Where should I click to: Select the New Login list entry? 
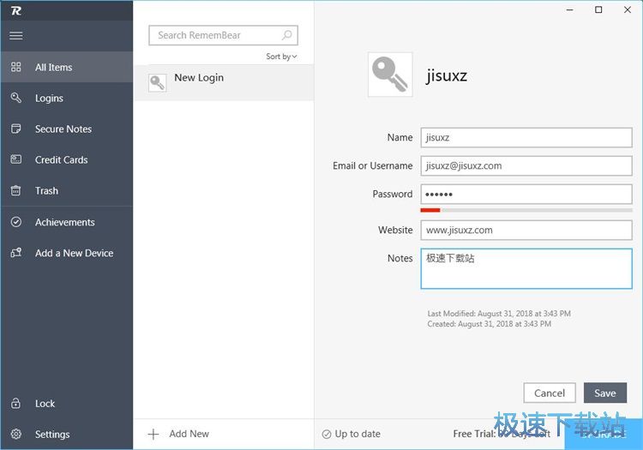click(224, 82)
